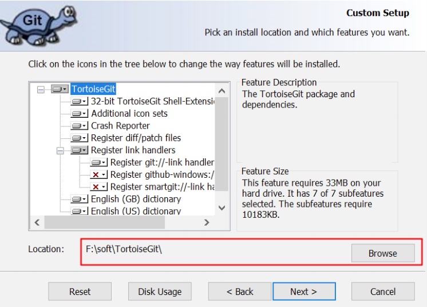The height and width of the screenshot is (307, 427).
Task: Select English (GB) dictionary row text
Action: point(136,199)
